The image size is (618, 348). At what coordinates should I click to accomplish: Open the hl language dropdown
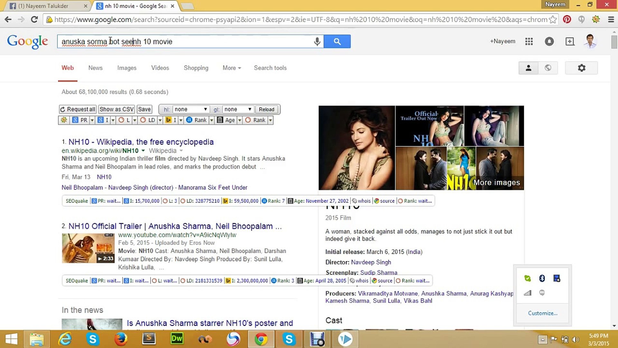[x=191, y=110]
